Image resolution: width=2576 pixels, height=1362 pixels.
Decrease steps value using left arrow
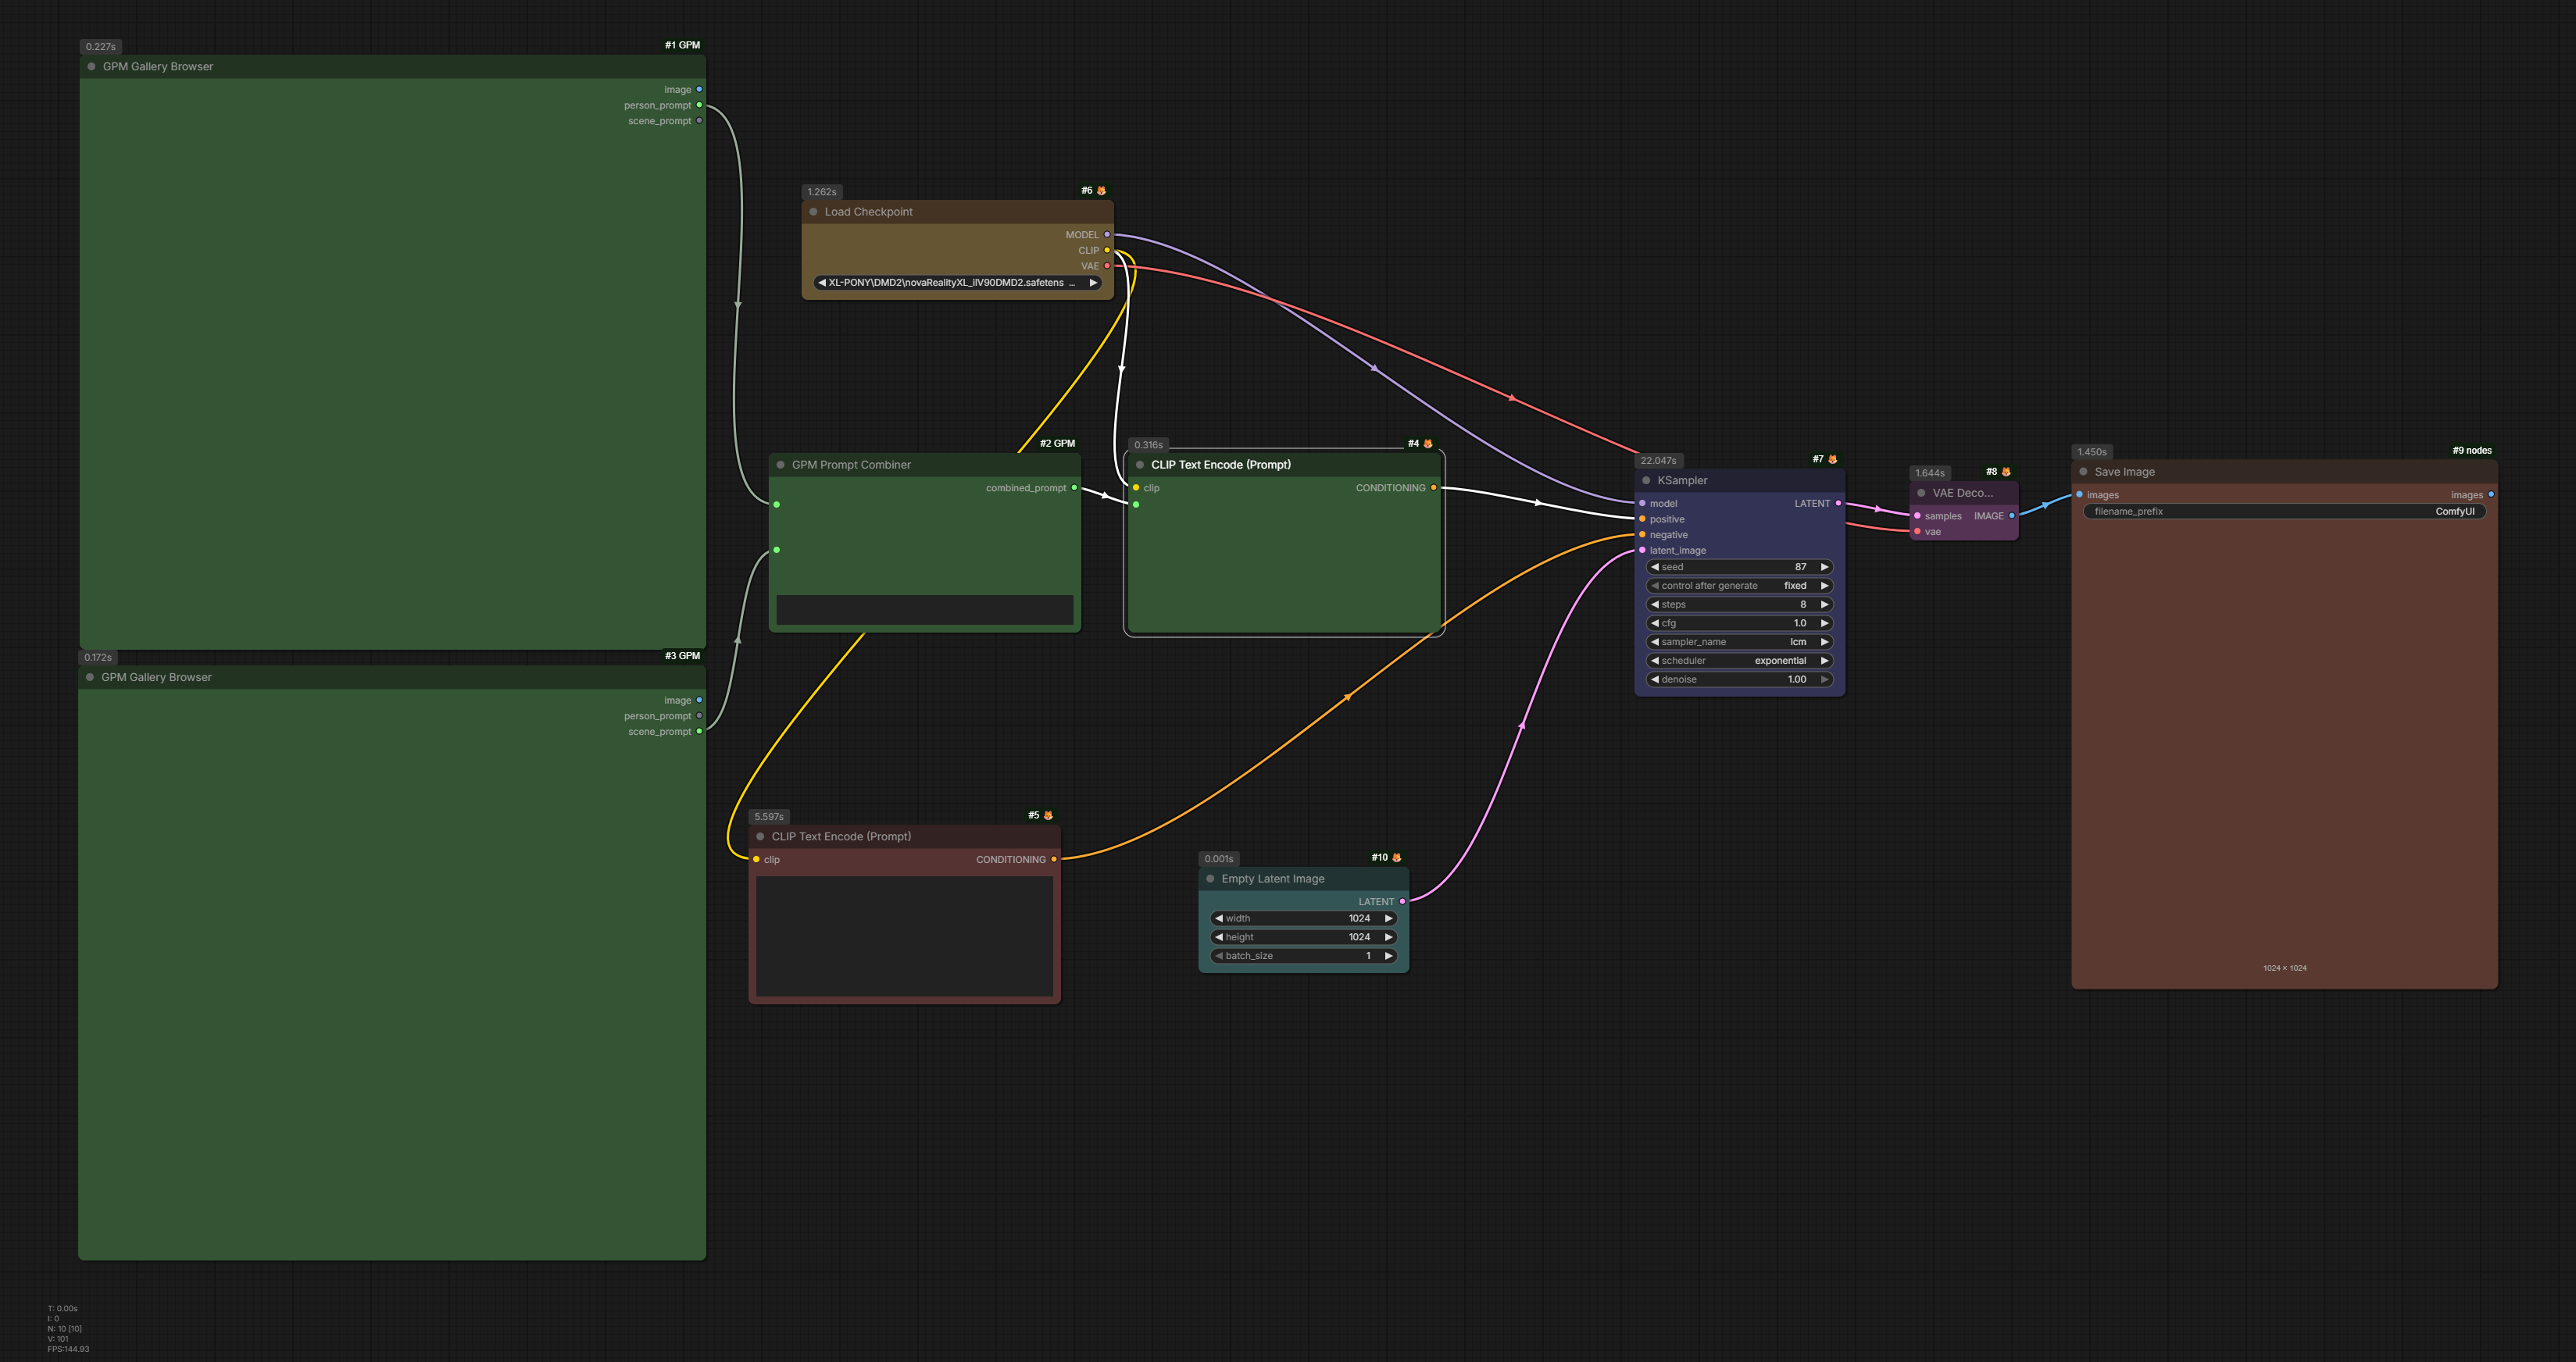point(1655,604)
